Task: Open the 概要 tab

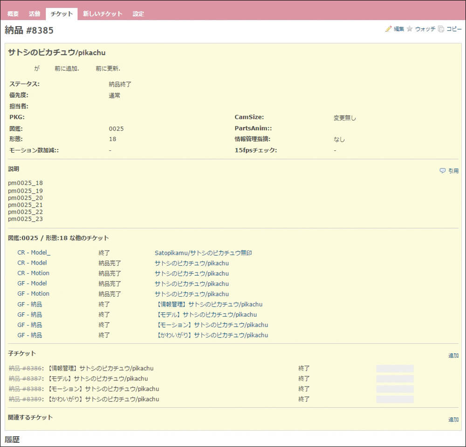Action: [x=13, y=14]
